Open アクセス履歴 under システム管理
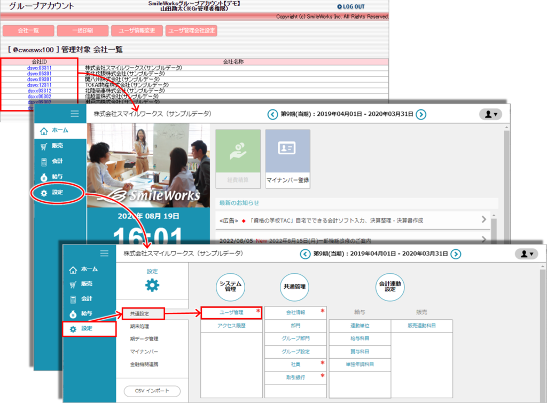Viewport: 547px width, 403px height. pos(231,326)
